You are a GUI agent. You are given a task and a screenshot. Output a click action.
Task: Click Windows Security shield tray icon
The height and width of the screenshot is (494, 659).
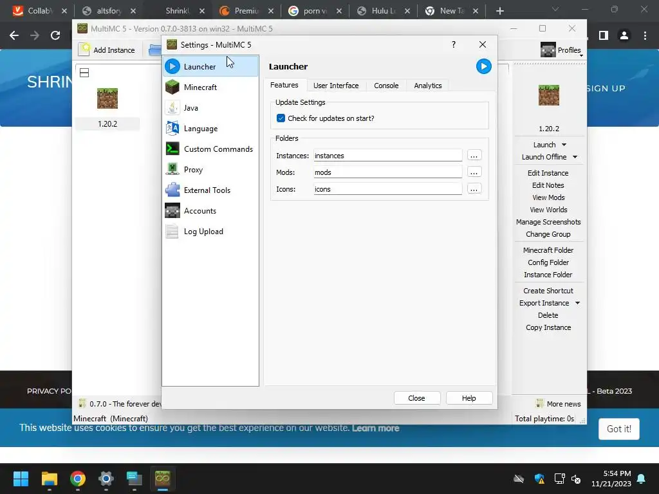click(540, 479)
